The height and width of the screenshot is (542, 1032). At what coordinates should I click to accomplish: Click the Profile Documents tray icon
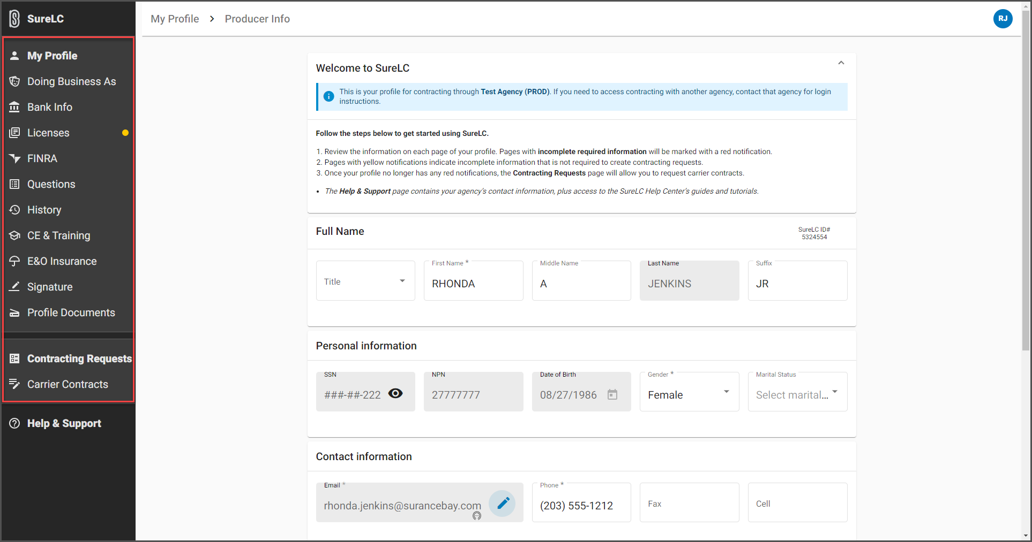click(x=14, y=312)
